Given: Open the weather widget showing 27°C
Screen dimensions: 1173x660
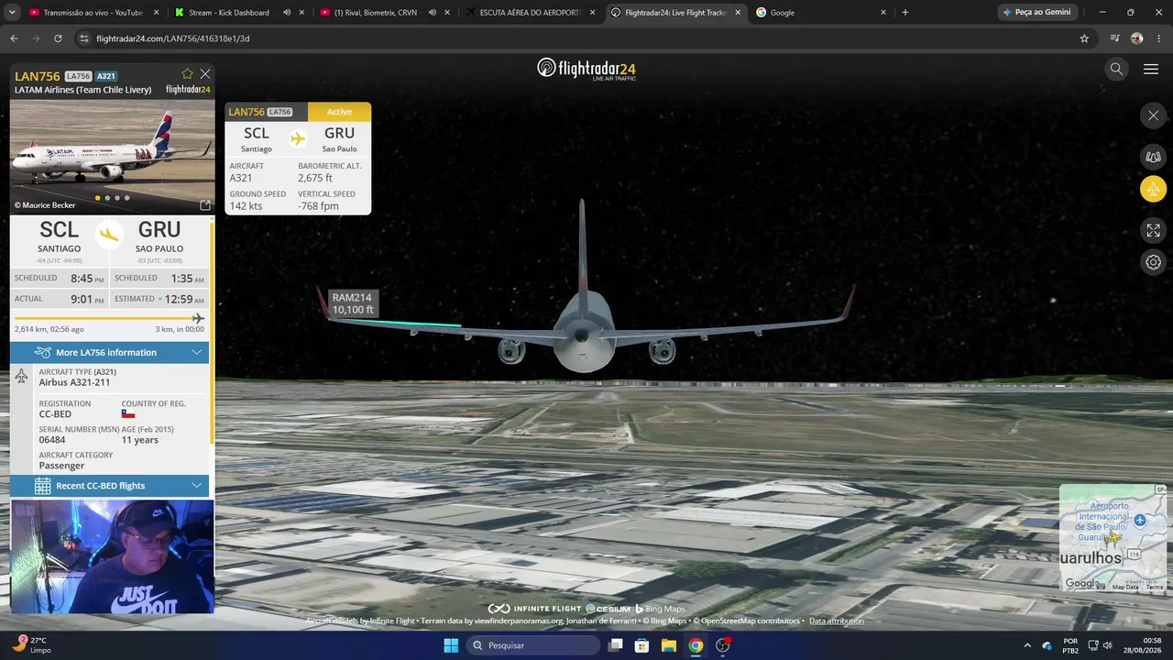Looking at the screenshot, I should pos(33,645).
